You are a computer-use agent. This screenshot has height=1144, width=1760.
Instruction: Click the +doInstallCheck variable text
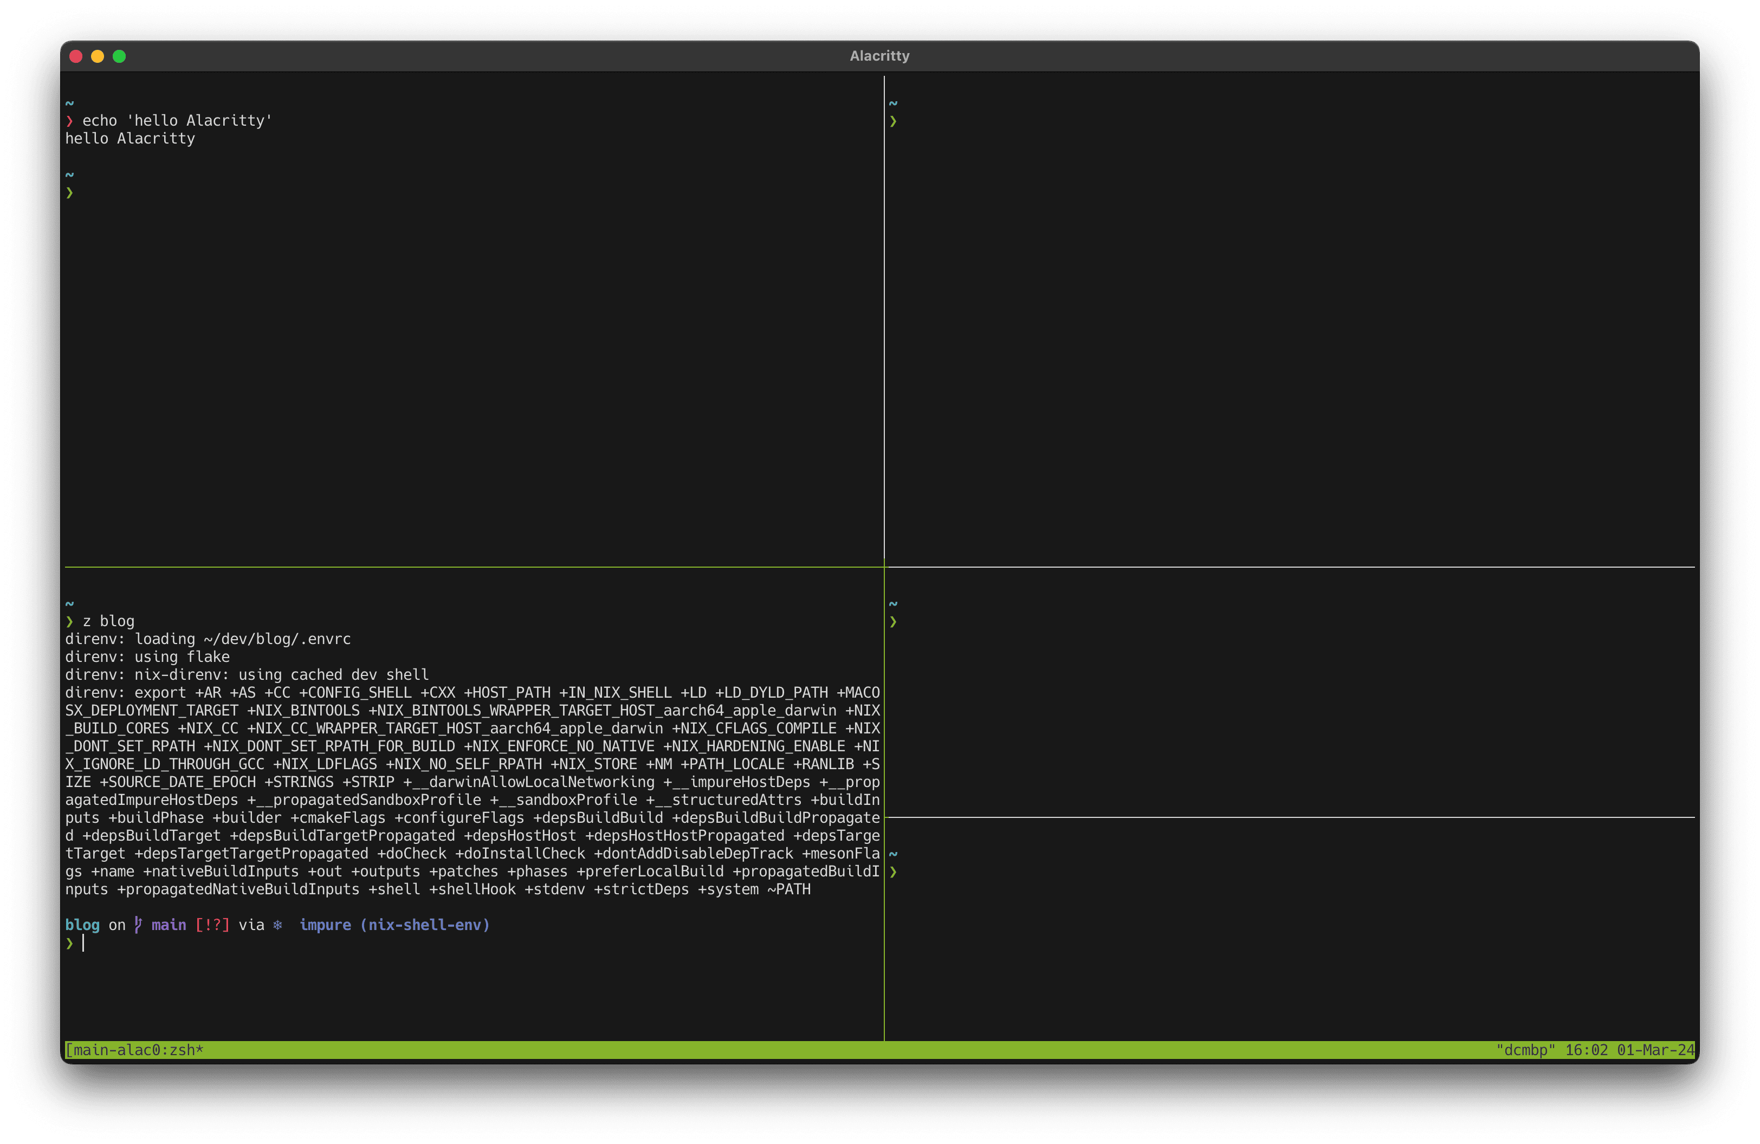[520, 853]
